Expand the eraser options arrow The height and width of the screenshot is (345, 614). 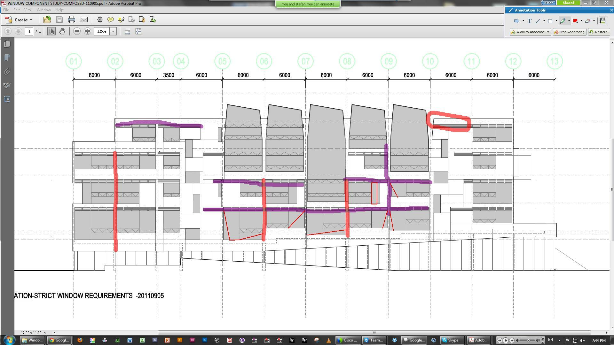pyautogui.click(x=594, y=21)
